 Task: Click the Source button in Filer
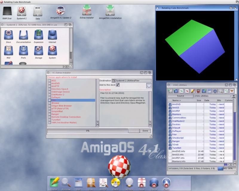pos(180,96)
